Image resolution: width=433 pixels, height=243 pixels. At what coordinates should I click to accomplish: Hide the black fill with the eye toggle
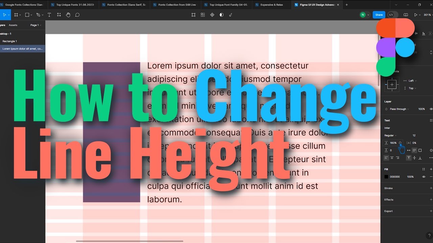(x=424, y=177)
